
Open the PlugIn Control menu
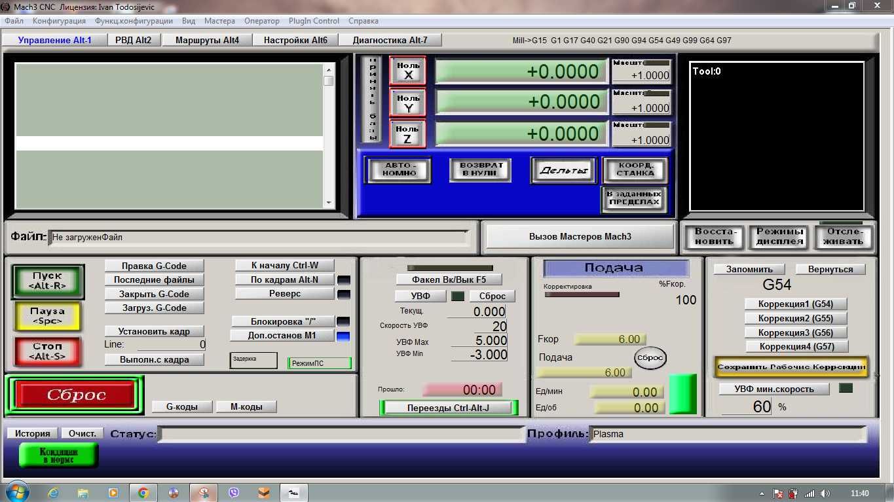(x=314, y=21)
